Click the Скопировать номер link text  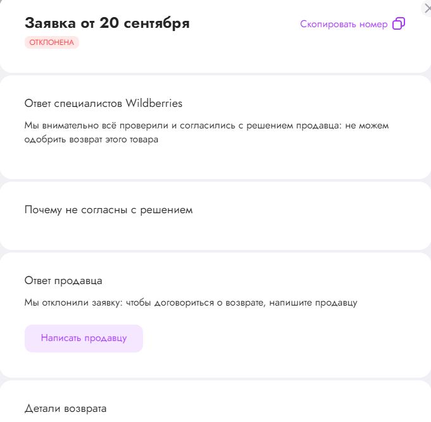[344, 24]
